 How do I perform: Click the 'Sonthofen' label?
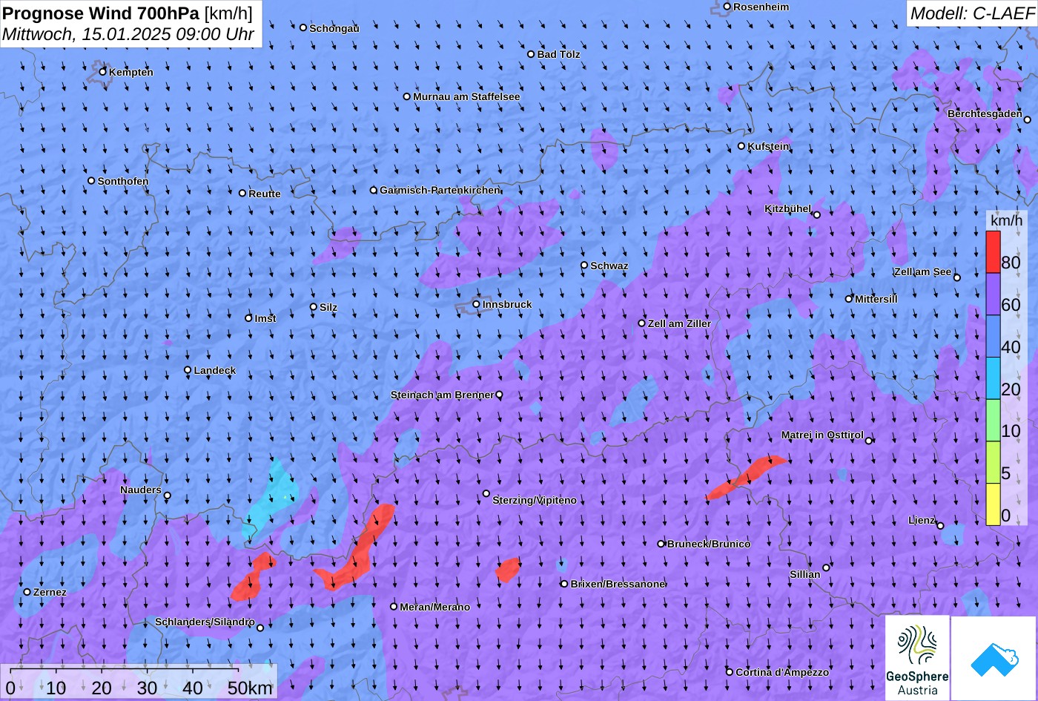pyautogui.click(x=123, y=181)
